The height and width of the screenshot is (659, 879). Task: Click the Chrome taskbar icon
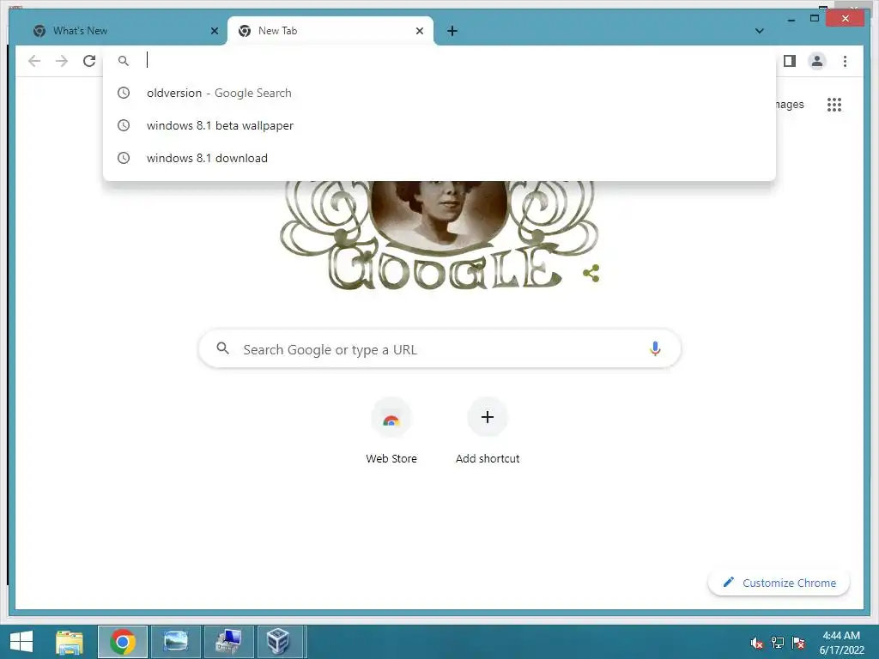(x=123, y=642)
